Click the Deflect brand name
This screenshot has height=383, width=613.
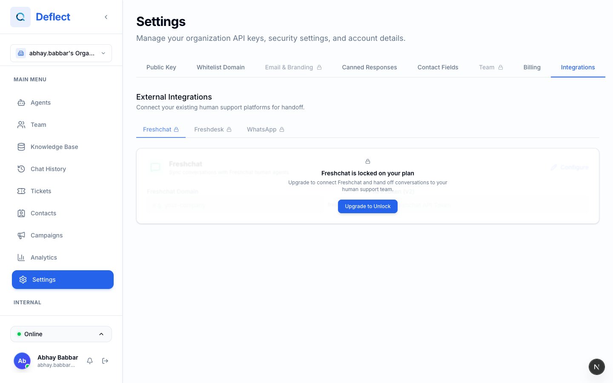tap(53, 17)
